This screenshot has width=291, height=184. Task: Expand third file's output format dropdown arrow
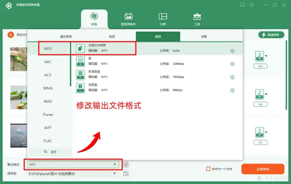pos(266,132)
